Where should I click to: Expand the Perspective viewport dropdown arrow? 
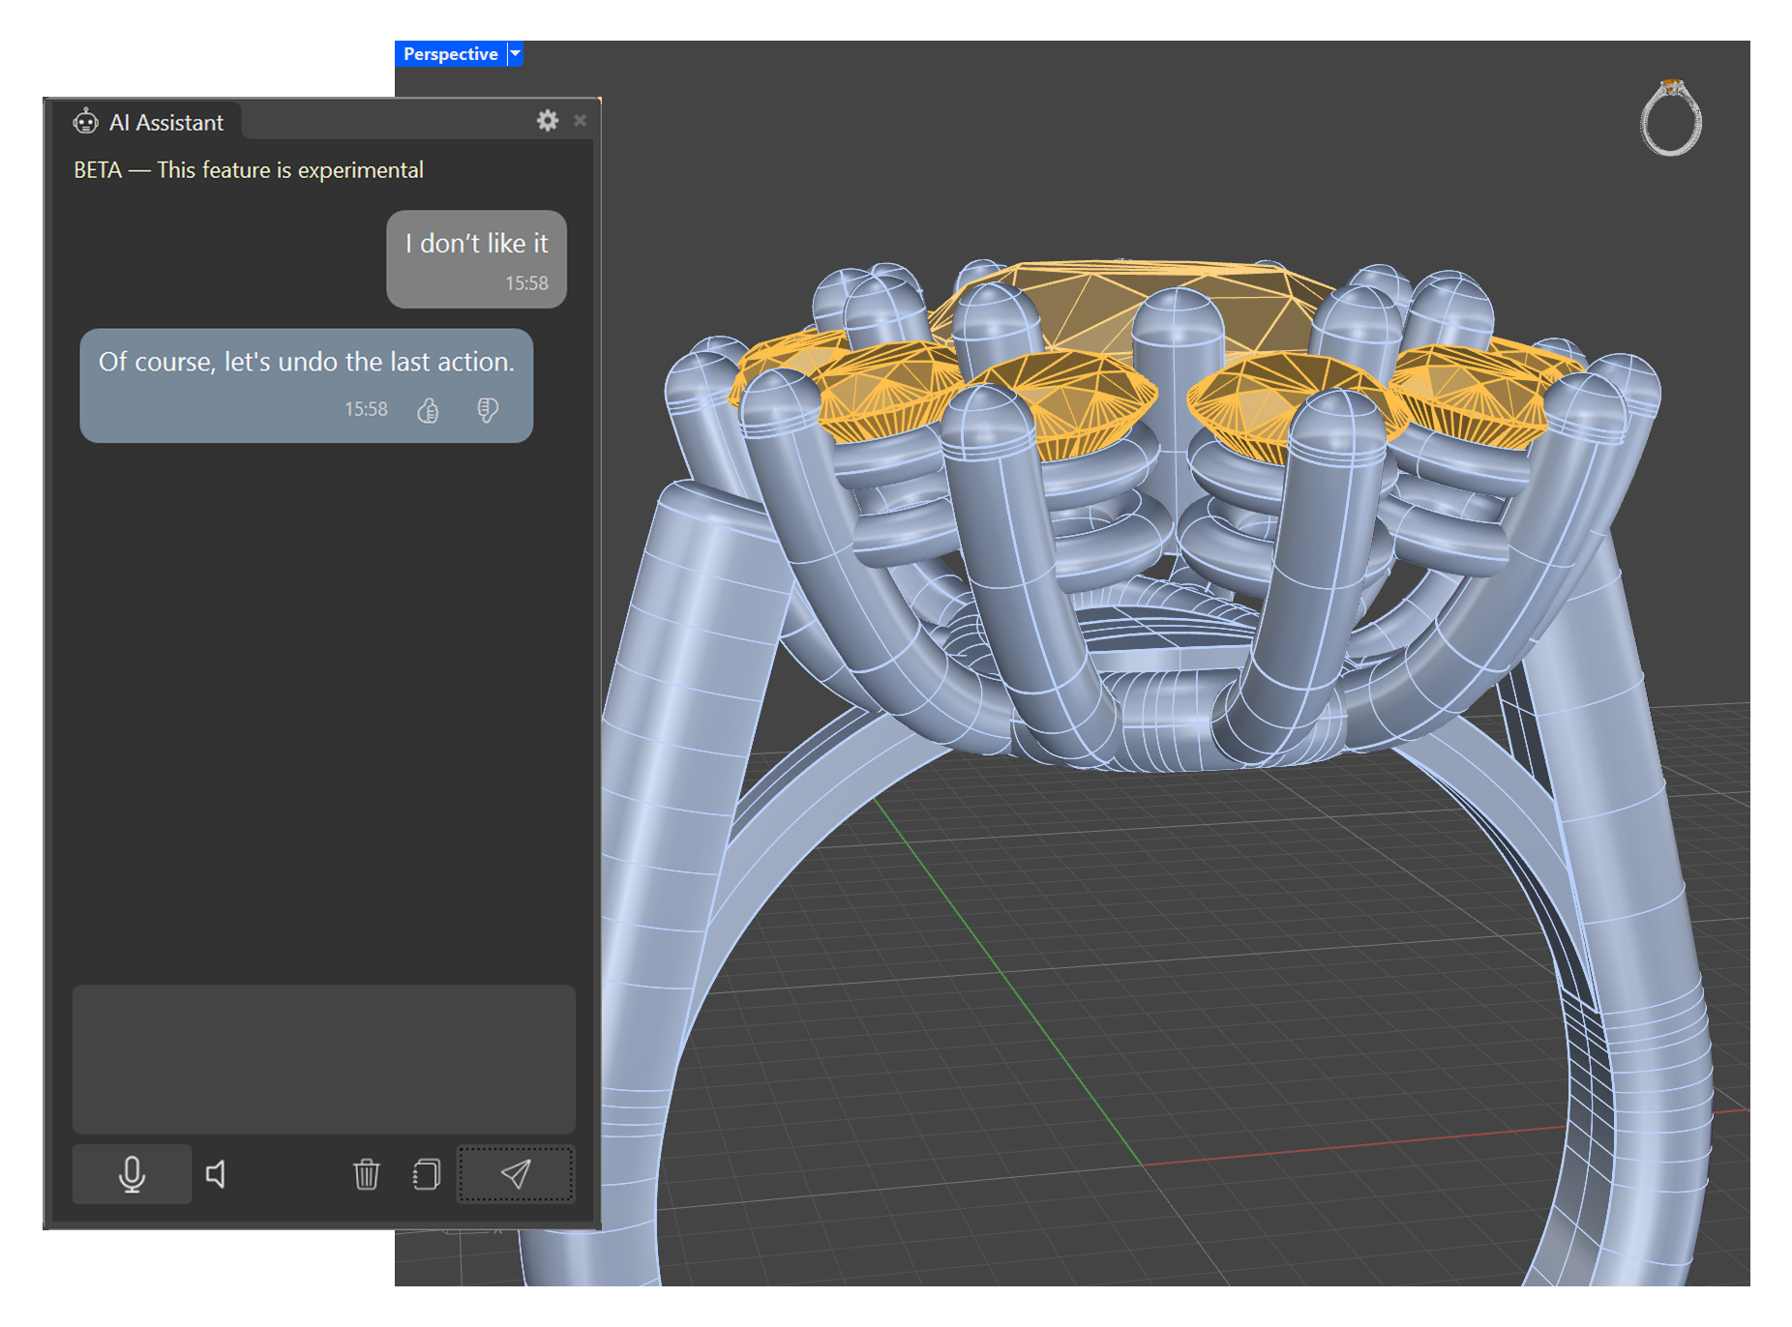(x=516, y=54)
